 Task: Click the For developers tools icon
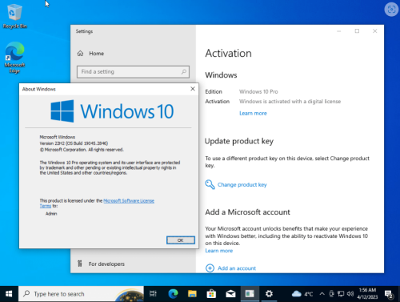pyautogui.click(x=80, y=264)
